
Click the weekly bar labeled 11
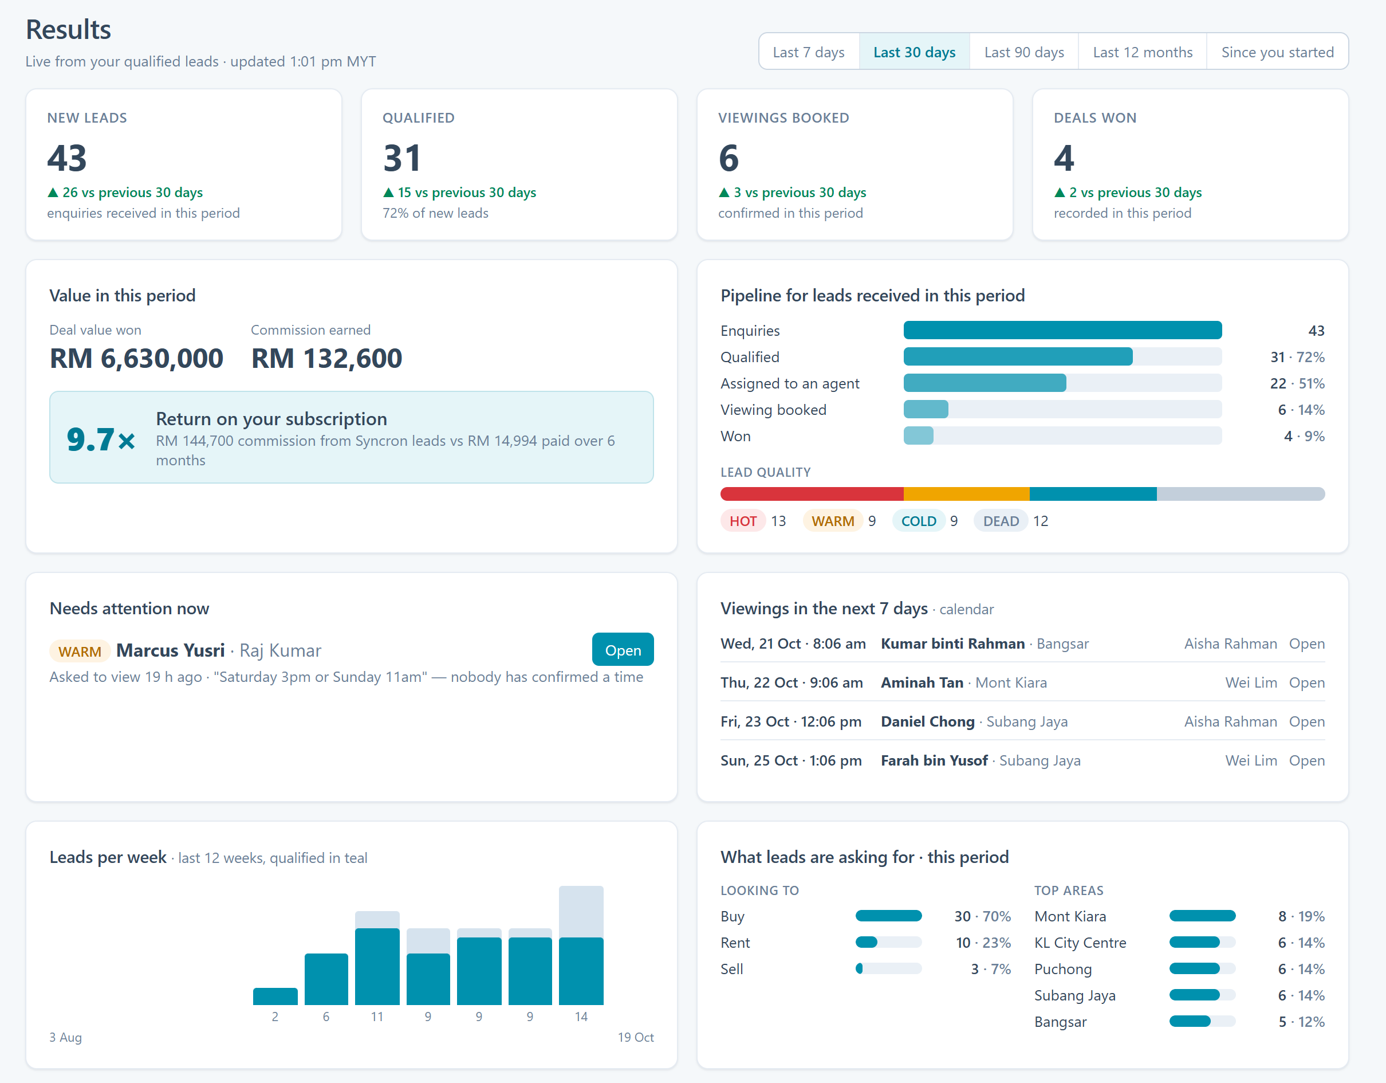click(x=377, y=958)
